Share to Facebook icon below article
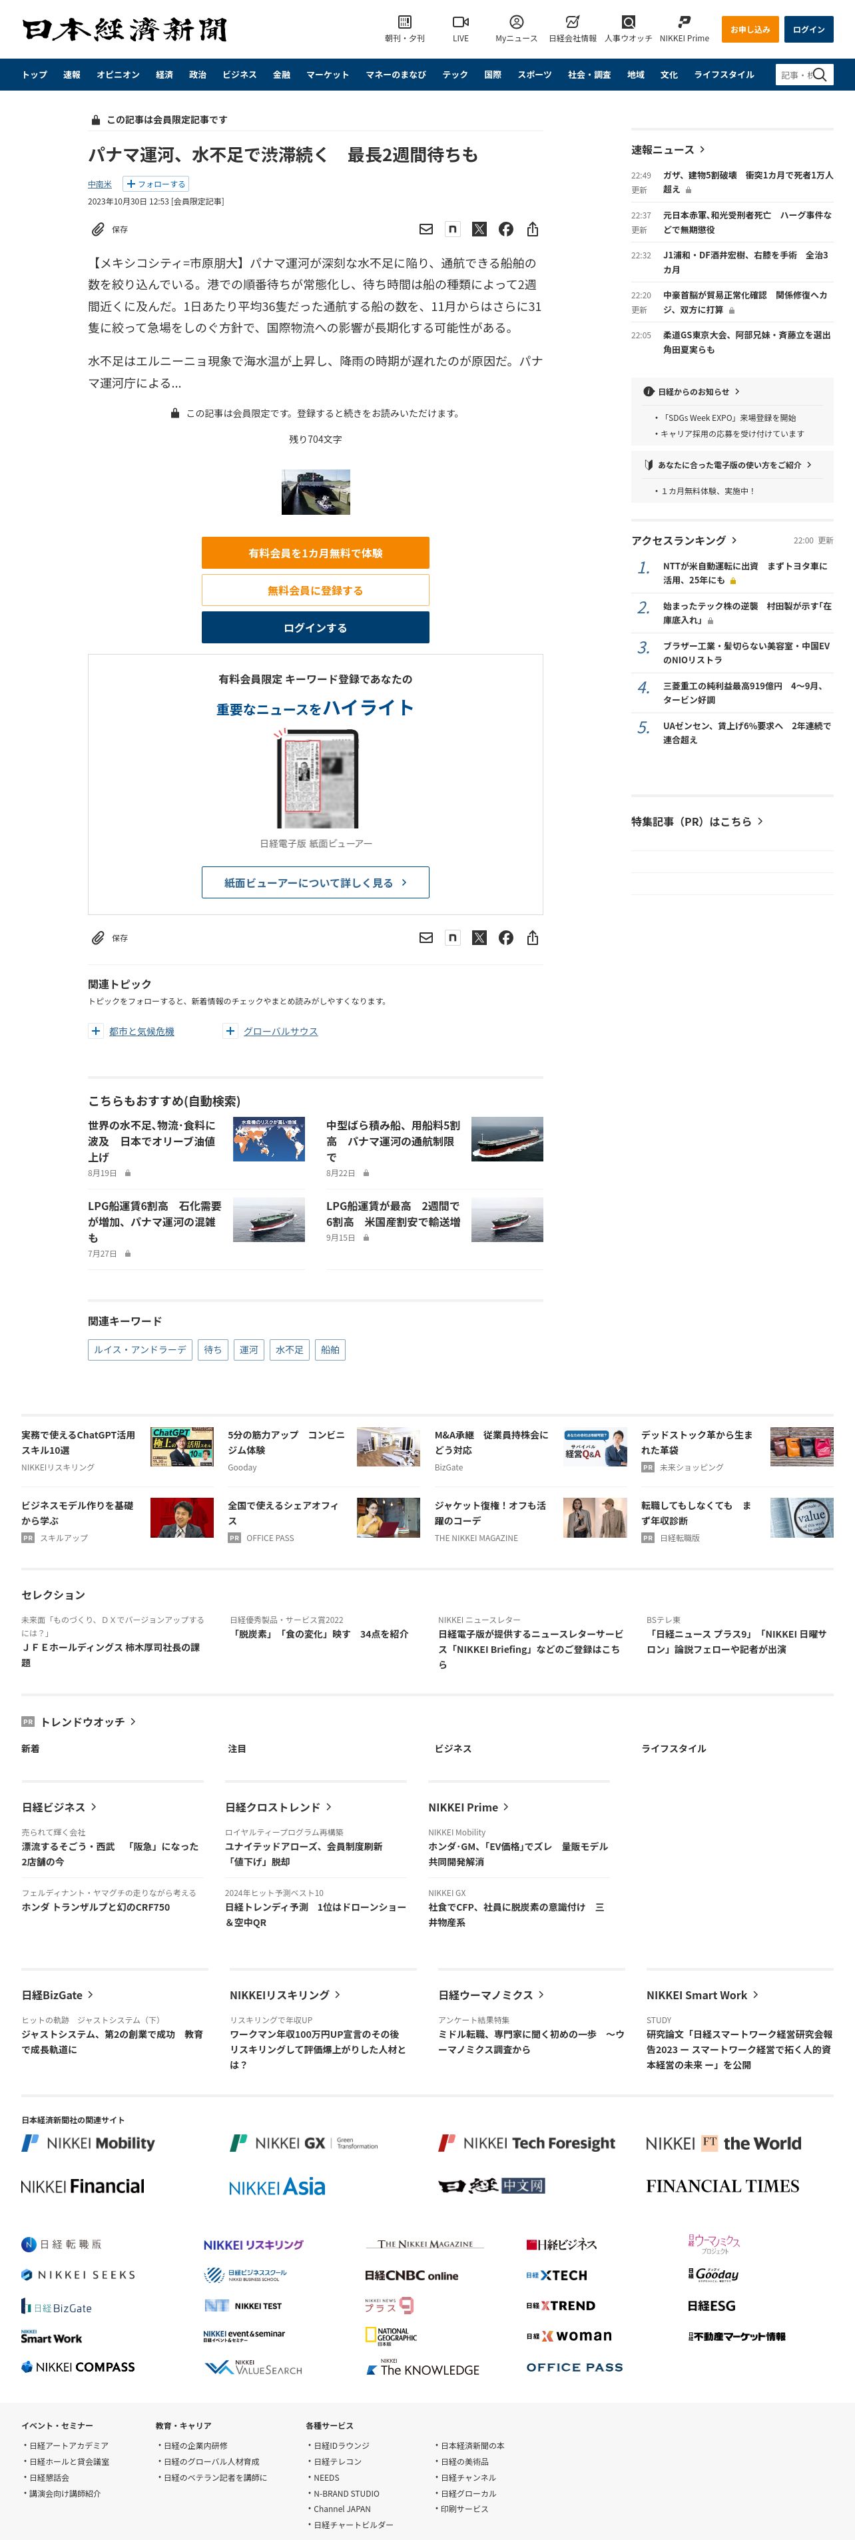 pos(506,938)
